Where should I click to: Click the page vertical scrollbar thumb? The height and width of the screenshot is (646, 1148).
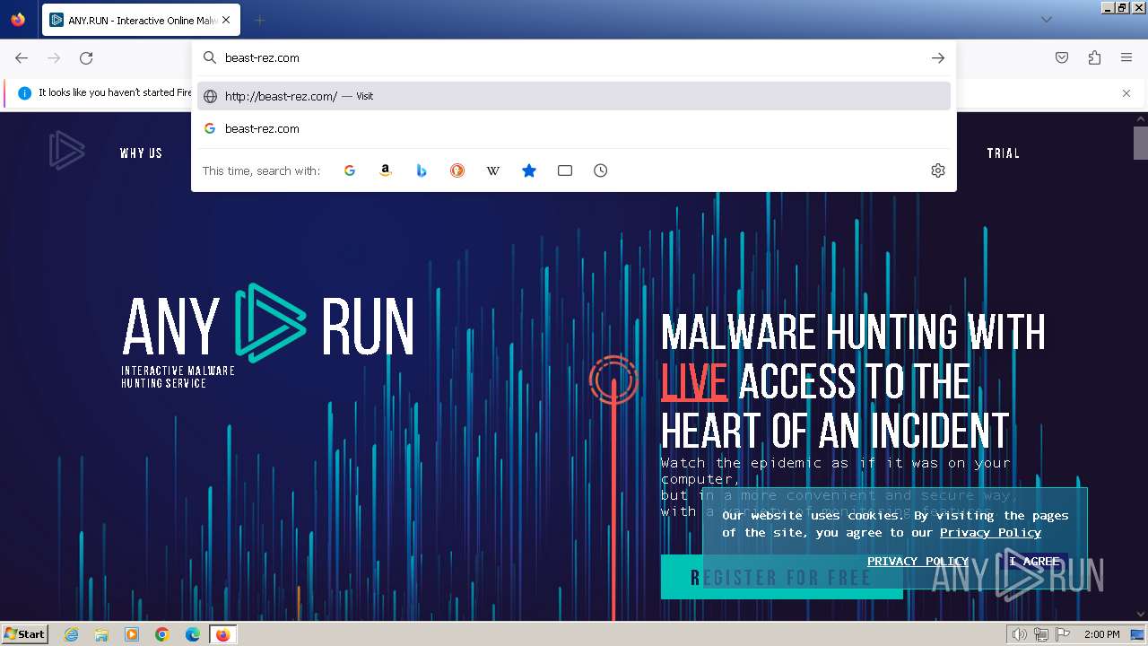point(1140,143)
